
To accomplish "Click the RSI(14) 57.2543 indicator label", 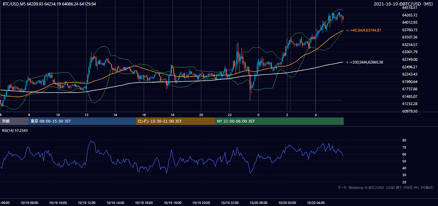I will pos(15,131).
